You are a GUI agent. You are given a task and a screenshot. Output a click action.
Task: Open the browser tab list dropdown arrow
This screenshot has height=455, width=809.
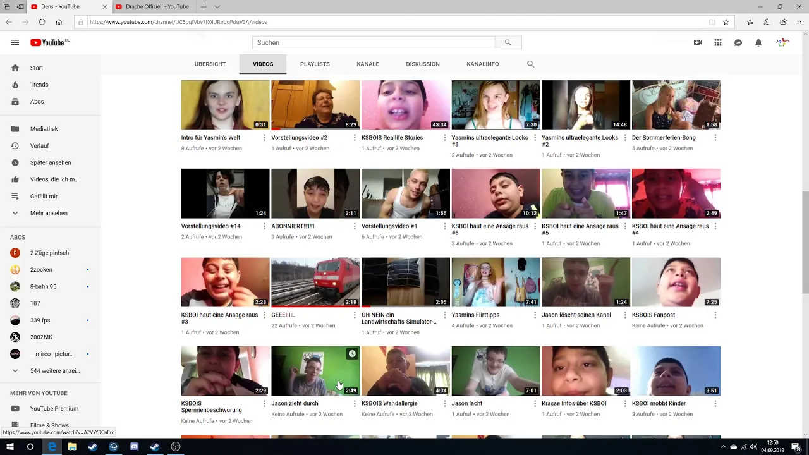coord(217,6)
